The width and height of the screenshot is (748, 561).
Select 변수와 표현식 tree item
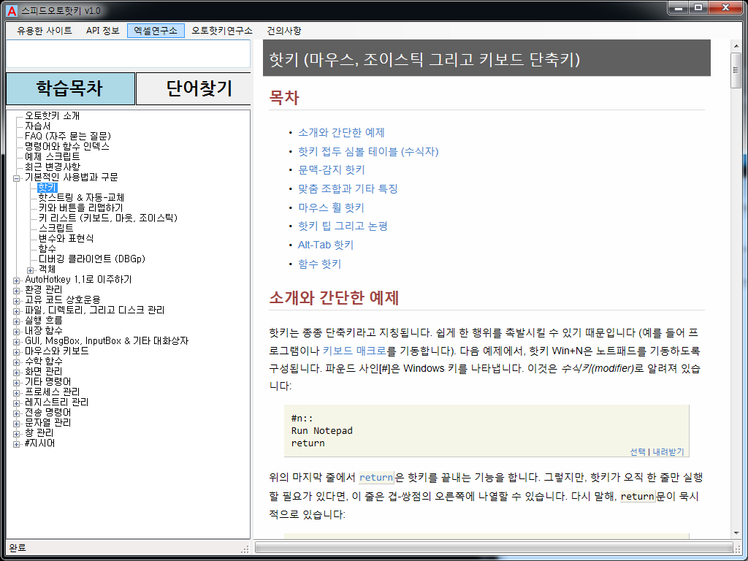66,239
